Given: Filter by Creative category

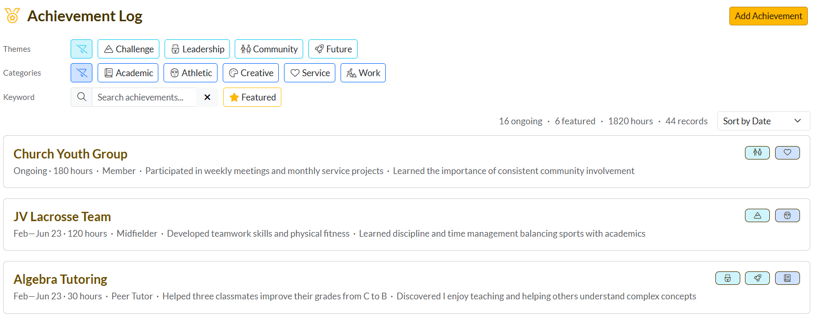Looking at the screenshot, I should [x=251, y=73].
